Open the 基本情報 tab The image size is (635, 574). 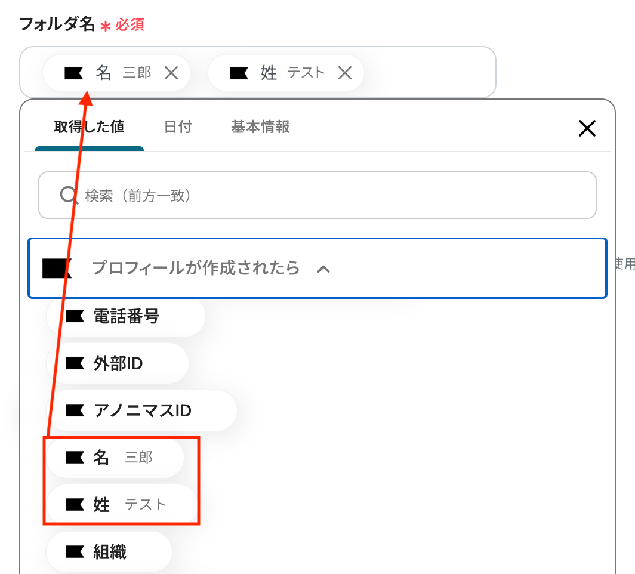pos(260,126)
